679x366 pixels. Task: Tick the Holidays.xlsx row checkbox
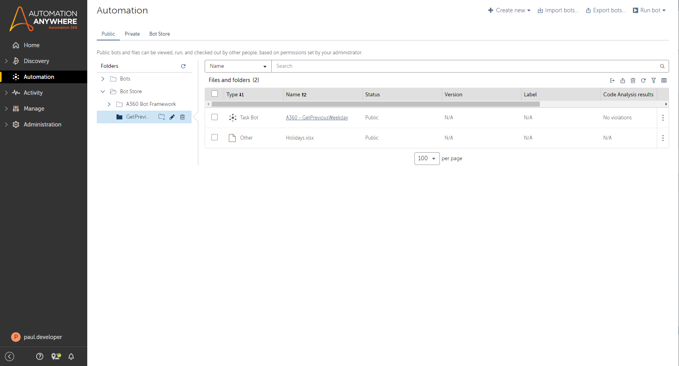point(215,138)
